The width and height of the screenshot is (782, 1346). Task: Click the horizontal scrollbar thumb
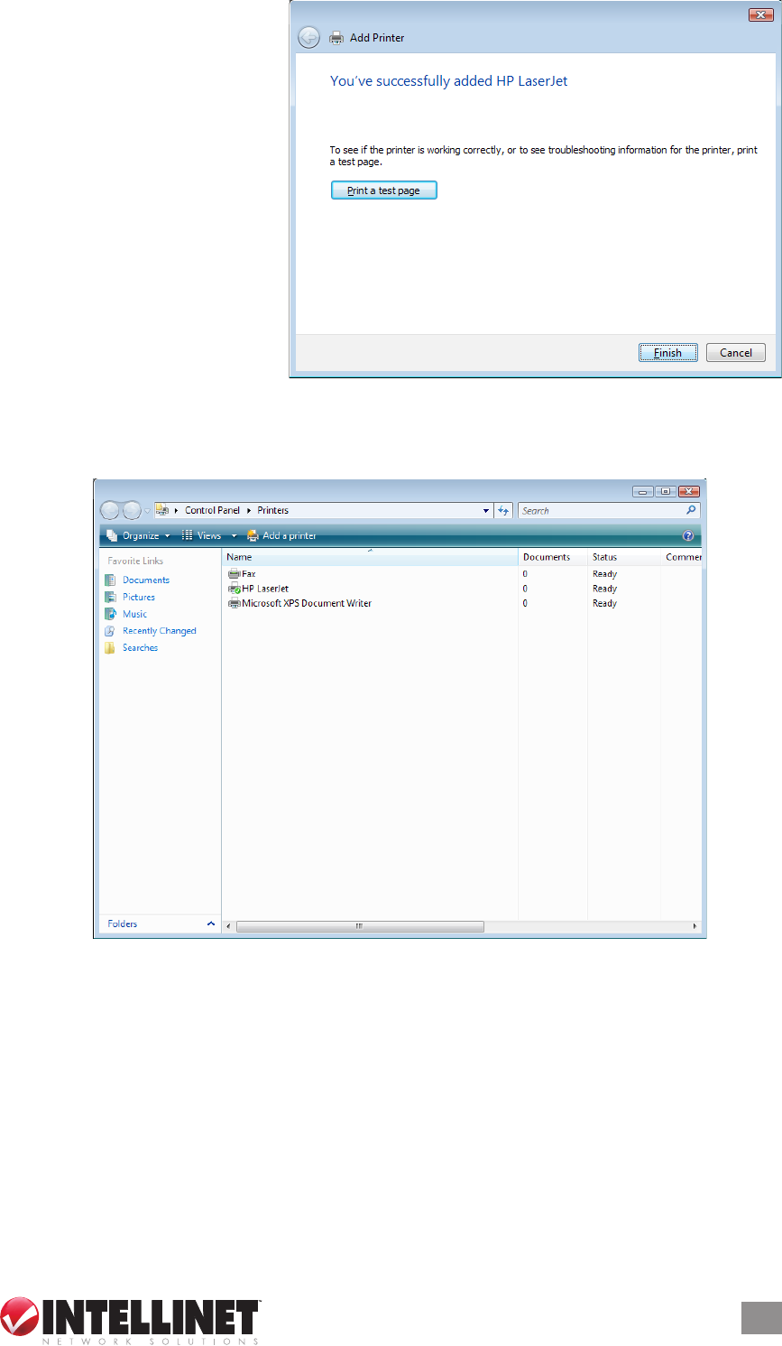coord(360,926)
